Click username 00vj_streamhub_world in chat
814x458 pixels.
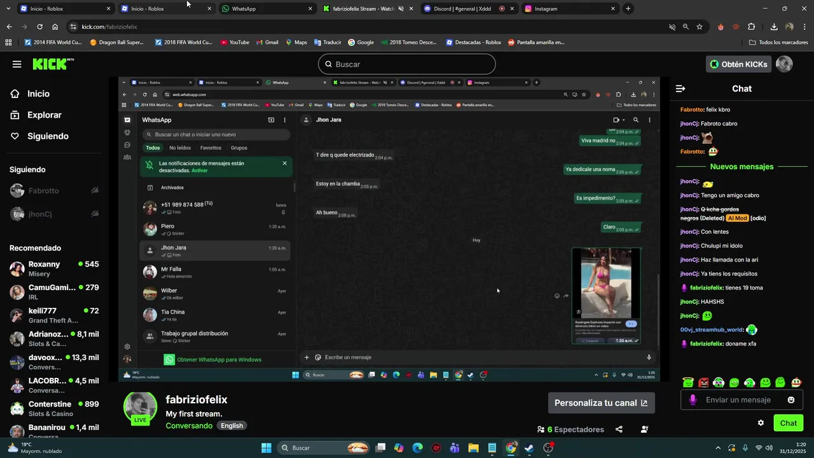[712, 330]
